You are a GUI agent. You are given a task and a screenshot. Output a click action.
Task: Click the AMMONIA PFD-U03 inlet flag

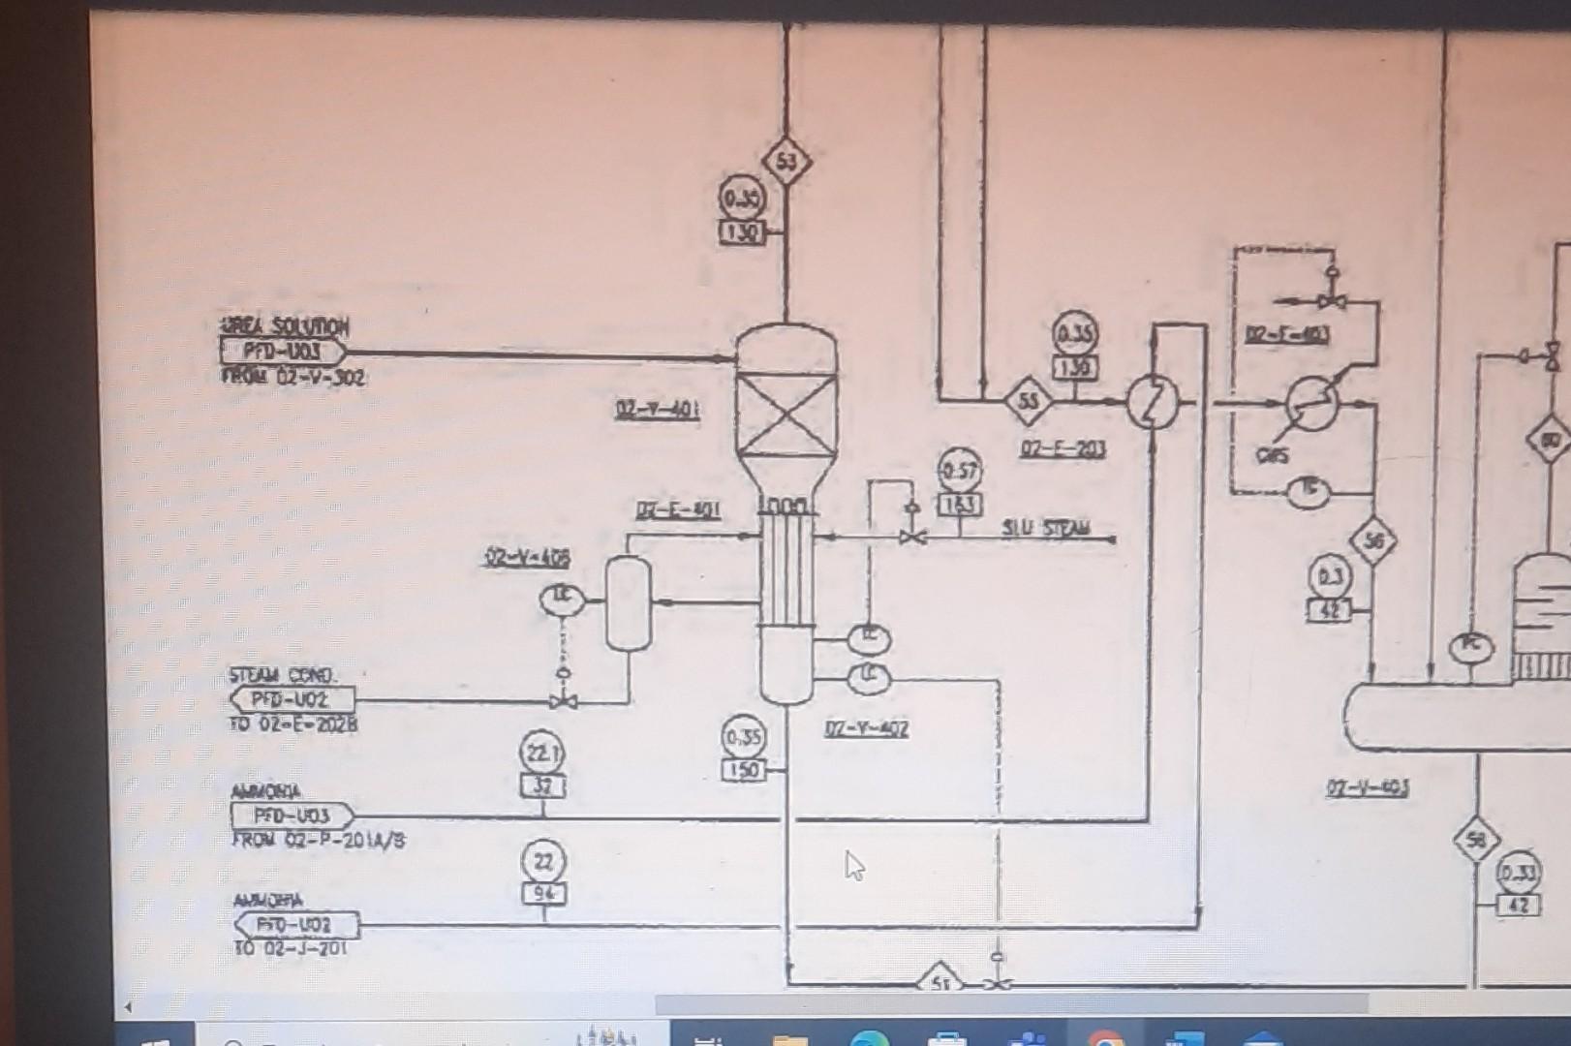click(x=291, y=816)
